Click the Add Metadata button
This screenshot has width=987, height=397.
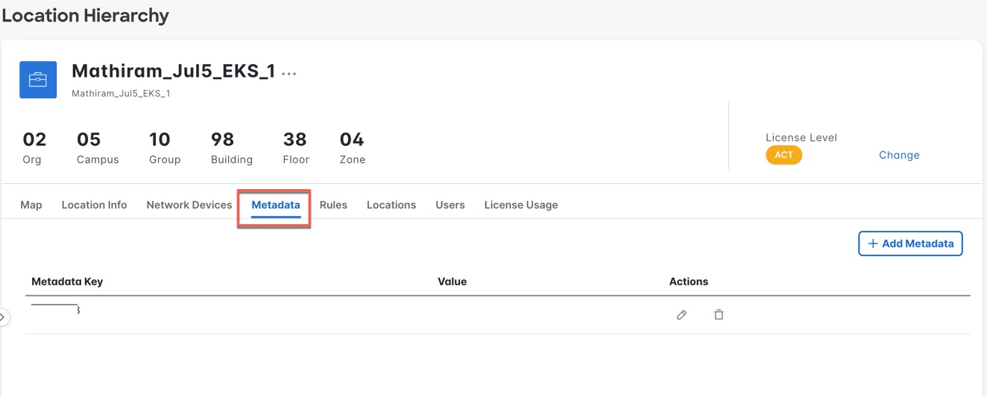pos(910,244)
